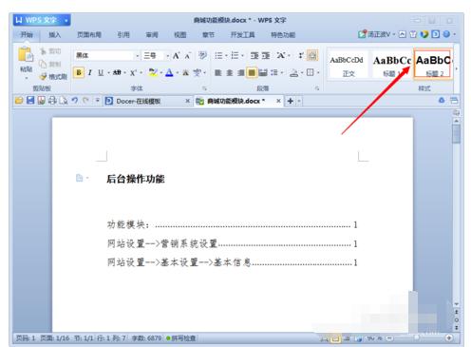Open the Borders dropdown arrow

[318, 73]
